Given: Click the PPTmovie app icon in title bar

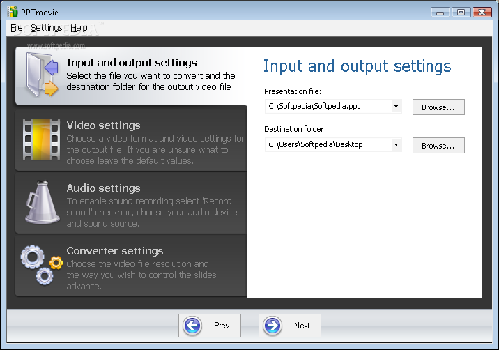Looking at the screenshot, I should coord(13,12).
